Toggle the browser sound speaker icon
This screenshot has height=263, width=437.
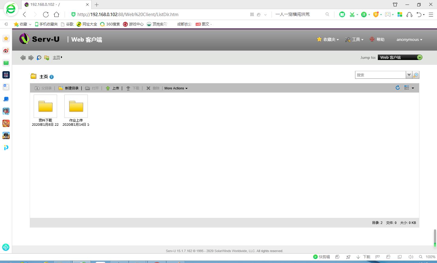[411, 257]
